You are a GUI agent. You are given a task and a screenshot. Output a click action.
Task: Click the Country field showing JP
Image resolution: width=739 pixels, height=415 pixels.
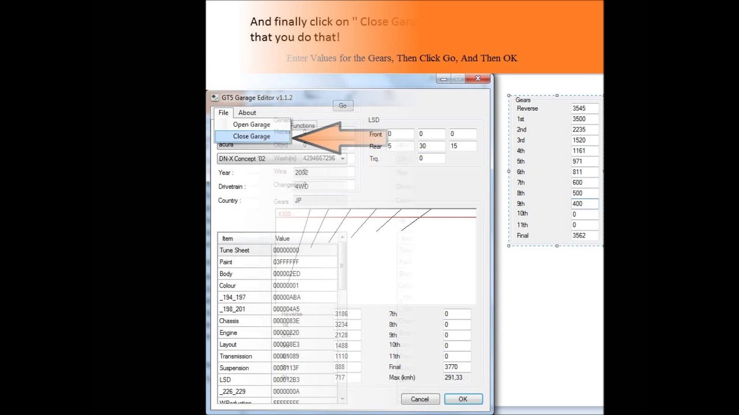click(x=319, y=201)
